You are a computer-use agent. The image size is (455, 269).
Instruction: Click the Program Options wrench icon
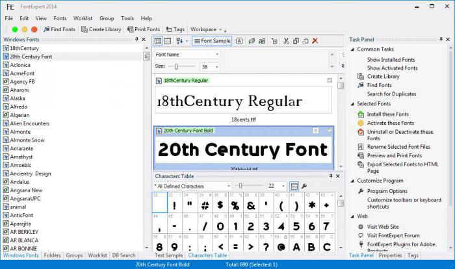pos(361,191)
